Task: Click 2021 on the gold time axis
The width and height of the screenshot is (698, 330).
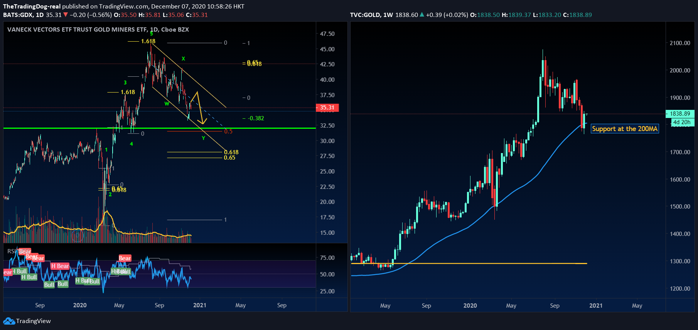Action: [596, 305]
